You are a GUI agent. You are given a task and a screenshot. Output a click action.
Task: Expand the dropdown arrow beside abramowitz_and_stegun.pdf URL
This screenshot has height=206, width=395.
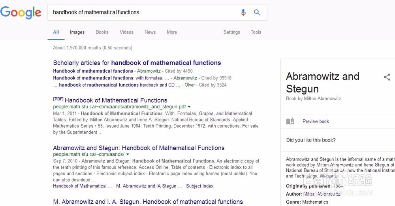tap(189, 107)
